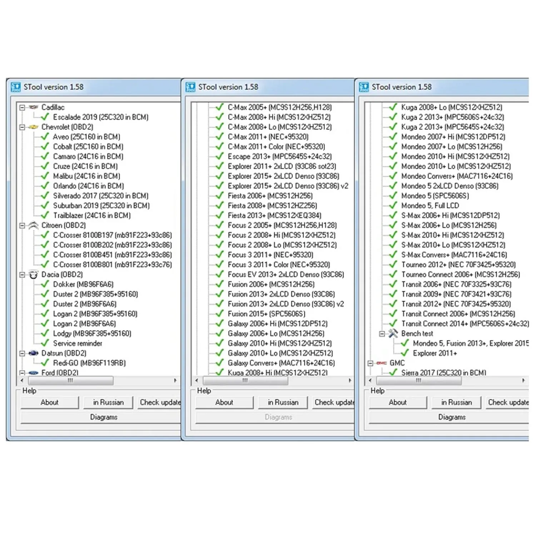This screenshot has width=536, height=536.
Task: Click About button in middle window
Action: click(x=224, y=402)
